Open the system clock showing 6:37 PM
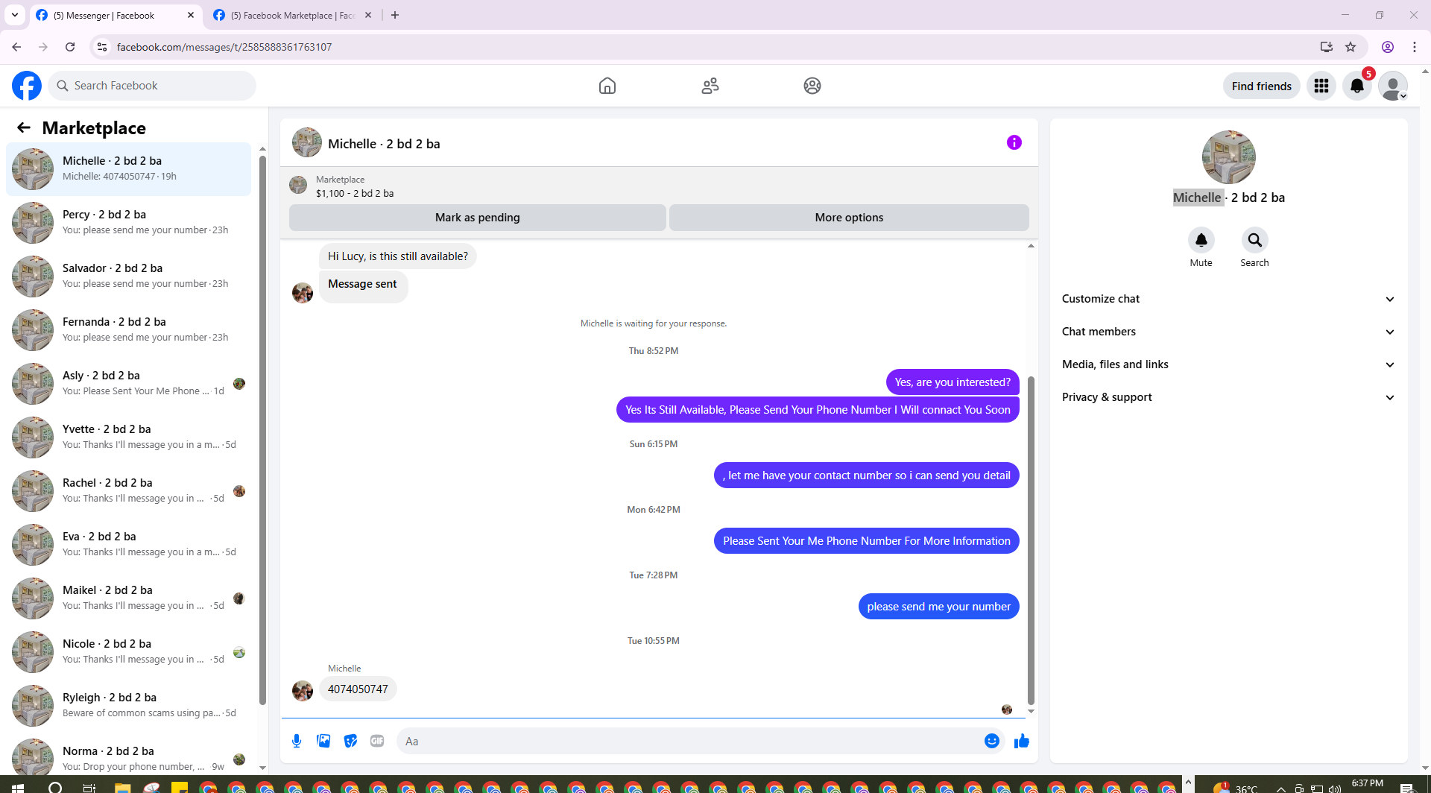 click(1367, 785)
